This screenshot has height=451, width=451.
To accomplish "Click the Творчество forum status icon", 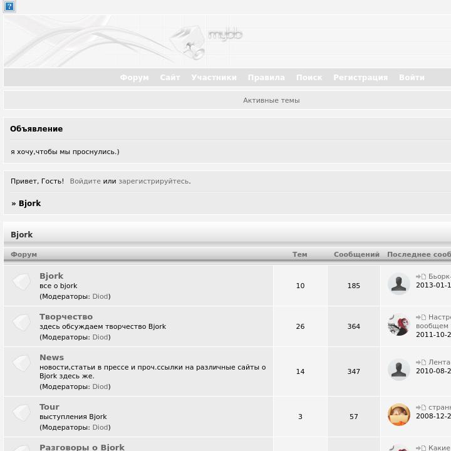I will pos(22,323).
